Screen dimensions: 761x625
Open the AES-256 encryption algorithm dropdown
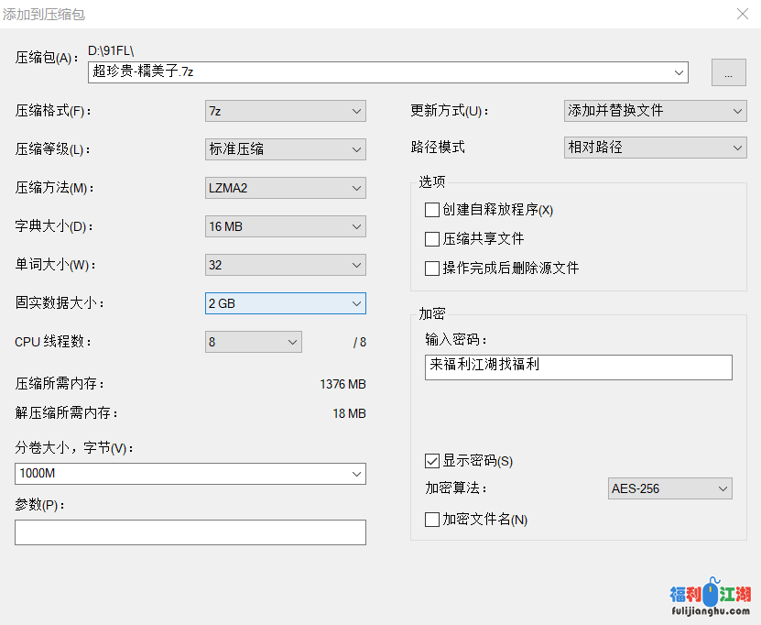(669, 488)
